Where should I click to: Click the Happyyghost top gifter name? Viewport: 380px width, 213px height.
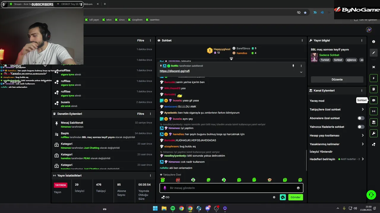click(222, 49)
